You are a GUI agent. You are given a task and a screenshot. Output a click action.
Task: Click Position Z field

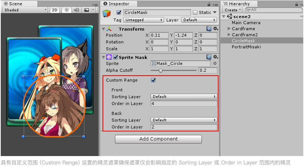click(208, 35)
